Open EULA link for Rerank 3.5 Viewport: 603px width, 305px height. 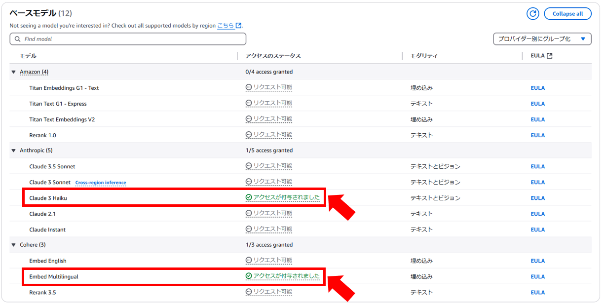click(538, 292)
